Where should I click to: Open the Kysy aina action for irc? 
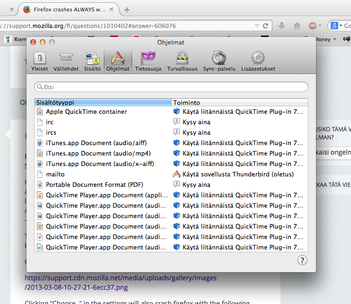[x=240, y=122]
